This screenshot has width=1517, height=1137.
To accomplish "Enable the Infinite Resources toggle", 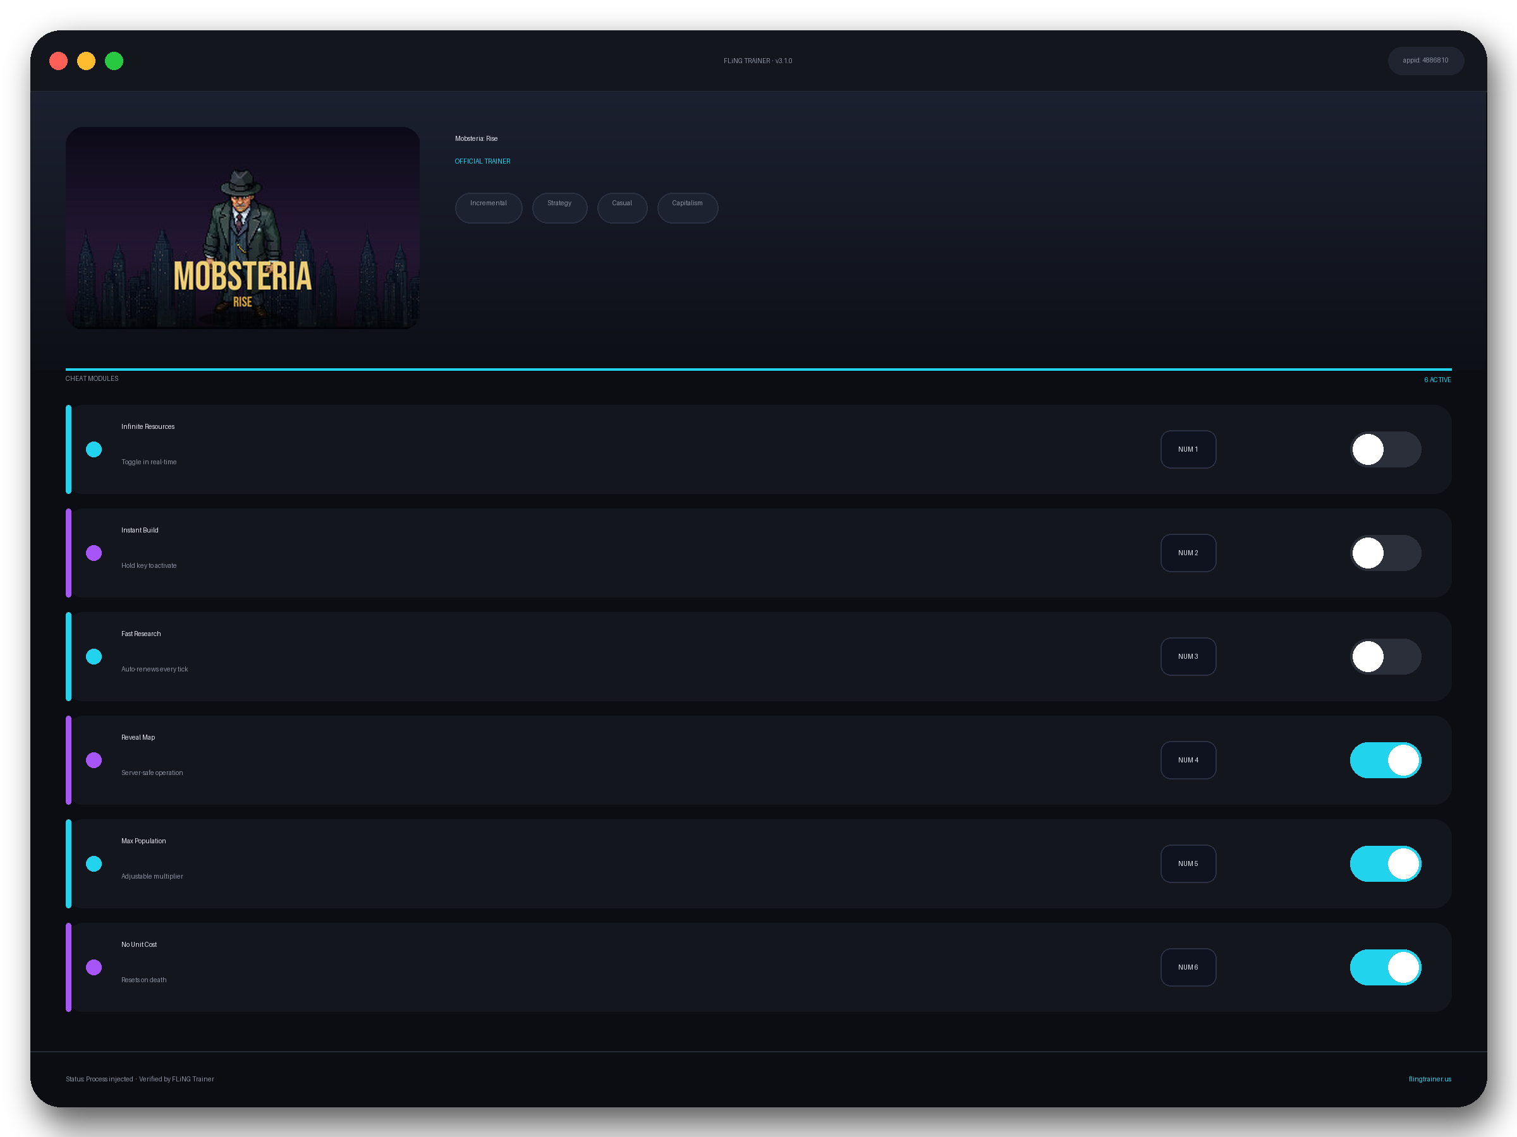I will tap(1386, 450).
